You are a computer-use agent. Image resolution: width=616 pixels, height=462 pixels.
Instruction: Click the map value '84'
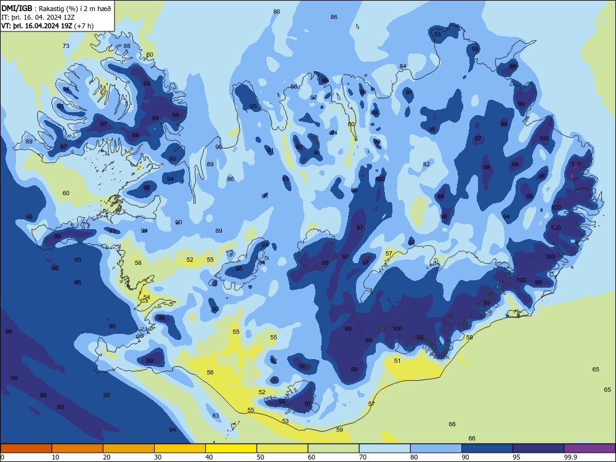pyautogui.click(x=403, y=67)
